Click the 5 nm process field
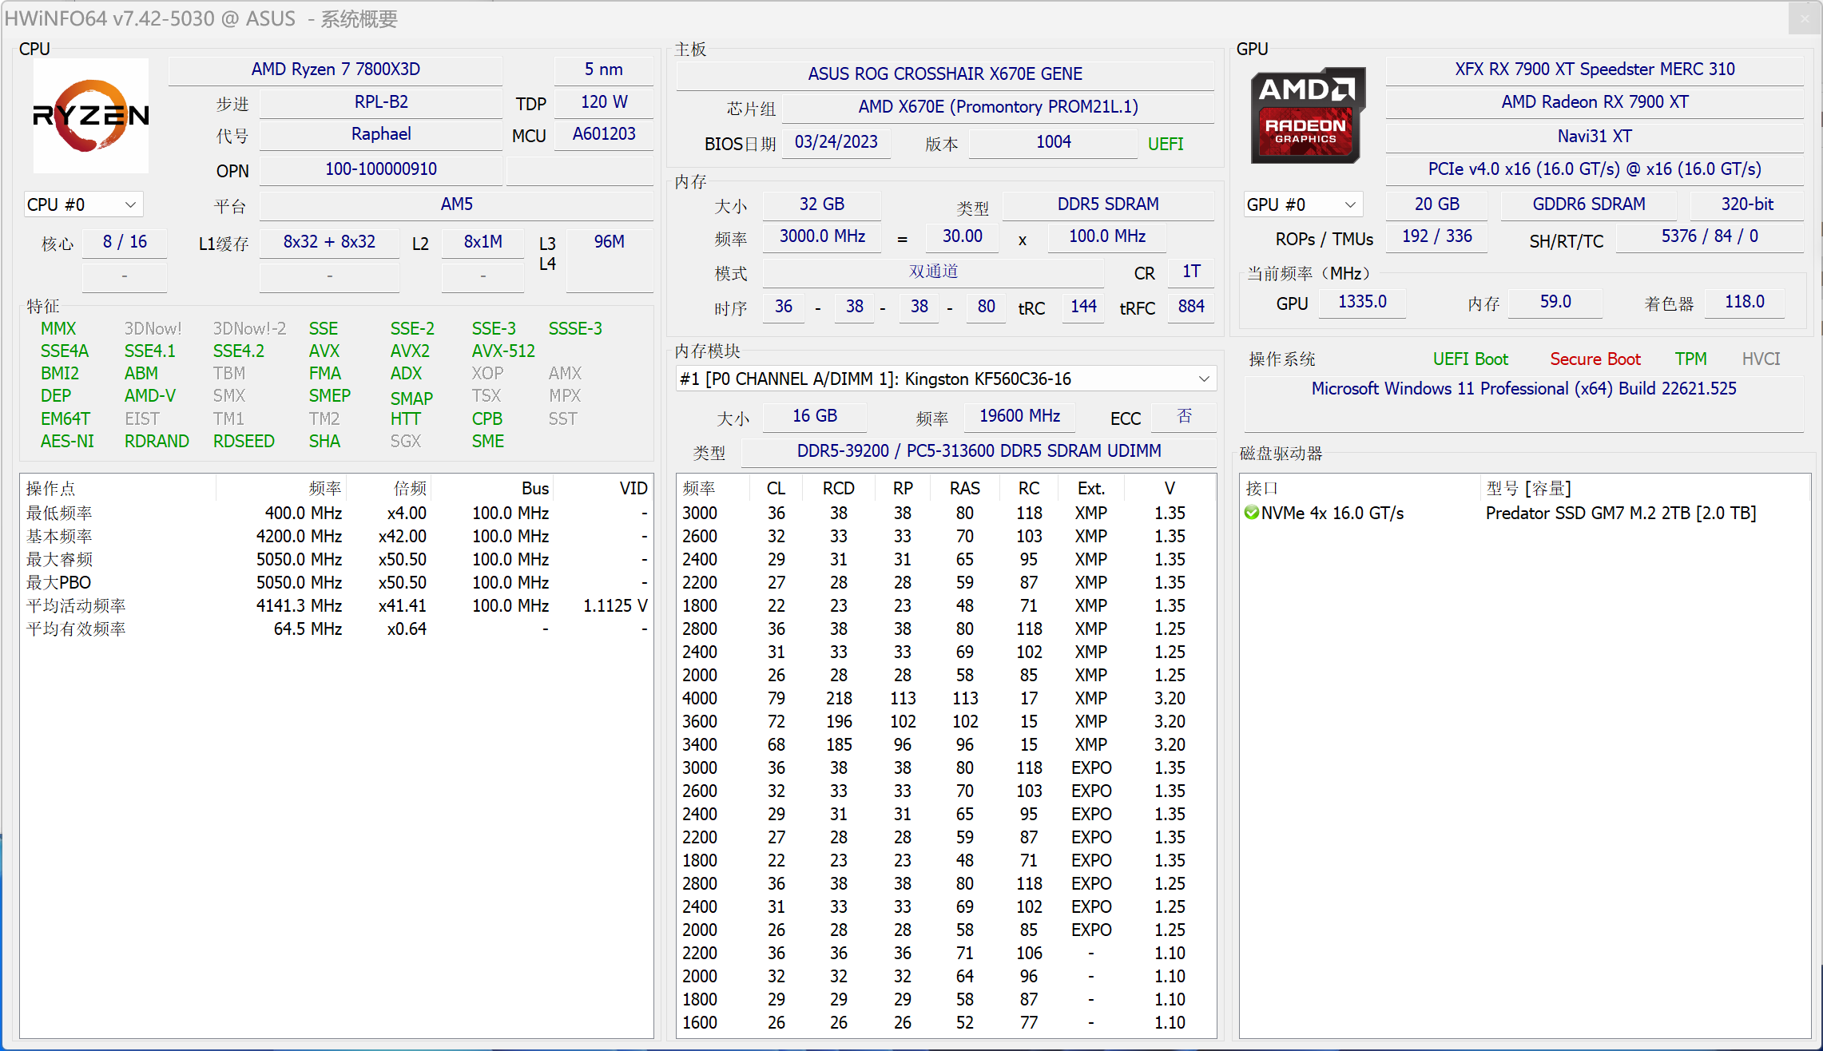 point(604,69)
